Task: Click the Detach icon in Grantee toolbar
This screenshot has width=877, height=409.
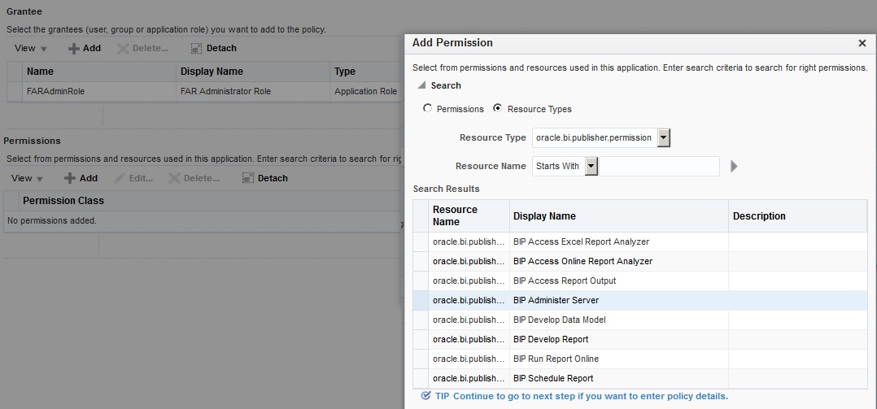Action: coord(196,49)
